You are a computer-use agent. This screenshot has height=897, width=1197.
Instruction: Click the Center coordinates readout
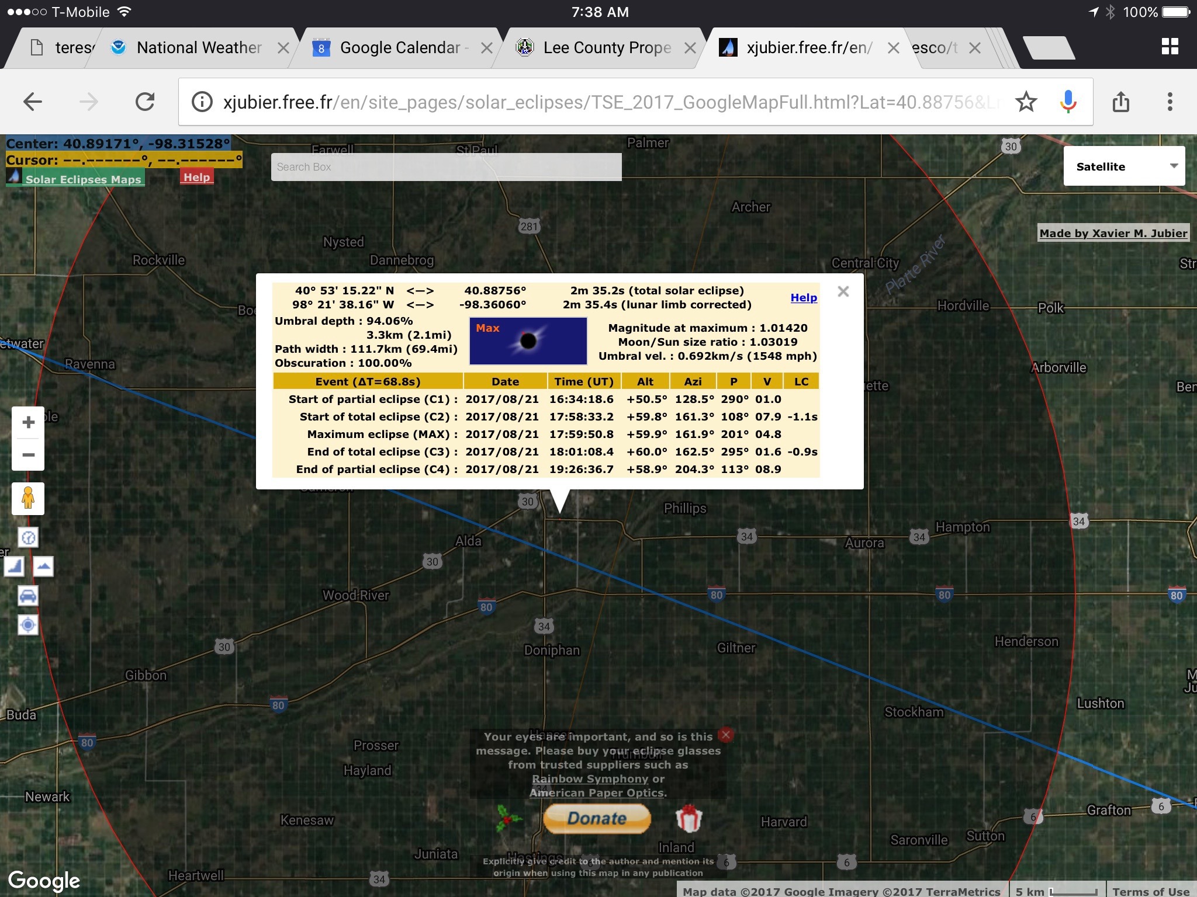pos(118,144)
